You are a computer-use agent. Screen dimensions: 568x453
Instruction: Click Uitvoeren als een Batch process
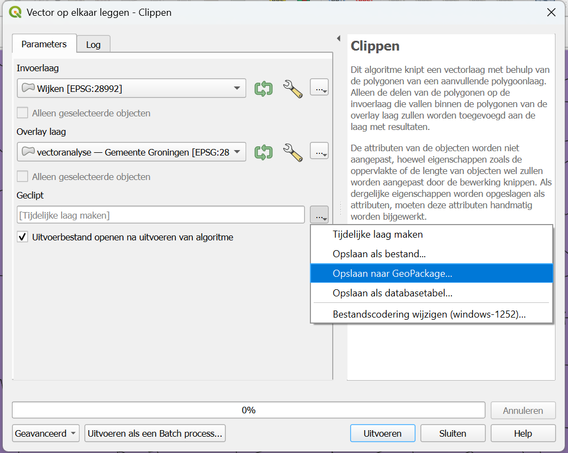click(x=155, y=433)
